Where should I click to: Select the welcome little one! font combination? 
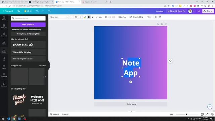click(x=37, y=99)
